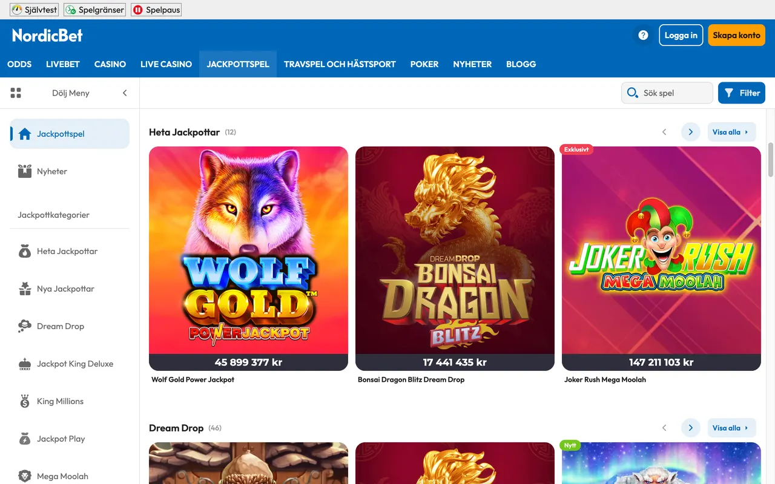The width and height of the screenshot is (775, 484).
Task: Click the Jackpot Play bag icon
Action: 25,439
